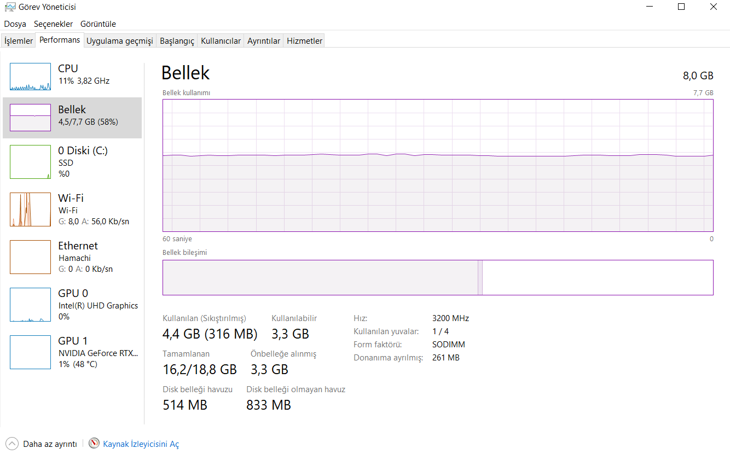This screenshot has width=730, height=460.
Task: Click the GPU 1 NVIDIA graph icon
Action: (30, 352)
